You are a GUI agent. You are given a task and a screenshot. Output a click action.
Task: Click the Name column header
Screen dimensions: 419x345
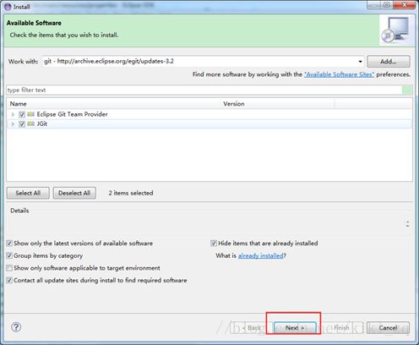pyautogui.click(x=113, y=104)
